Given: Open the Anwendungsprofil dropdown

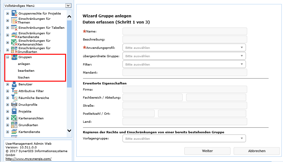Looking at the screenshot, I should (184, 48).
